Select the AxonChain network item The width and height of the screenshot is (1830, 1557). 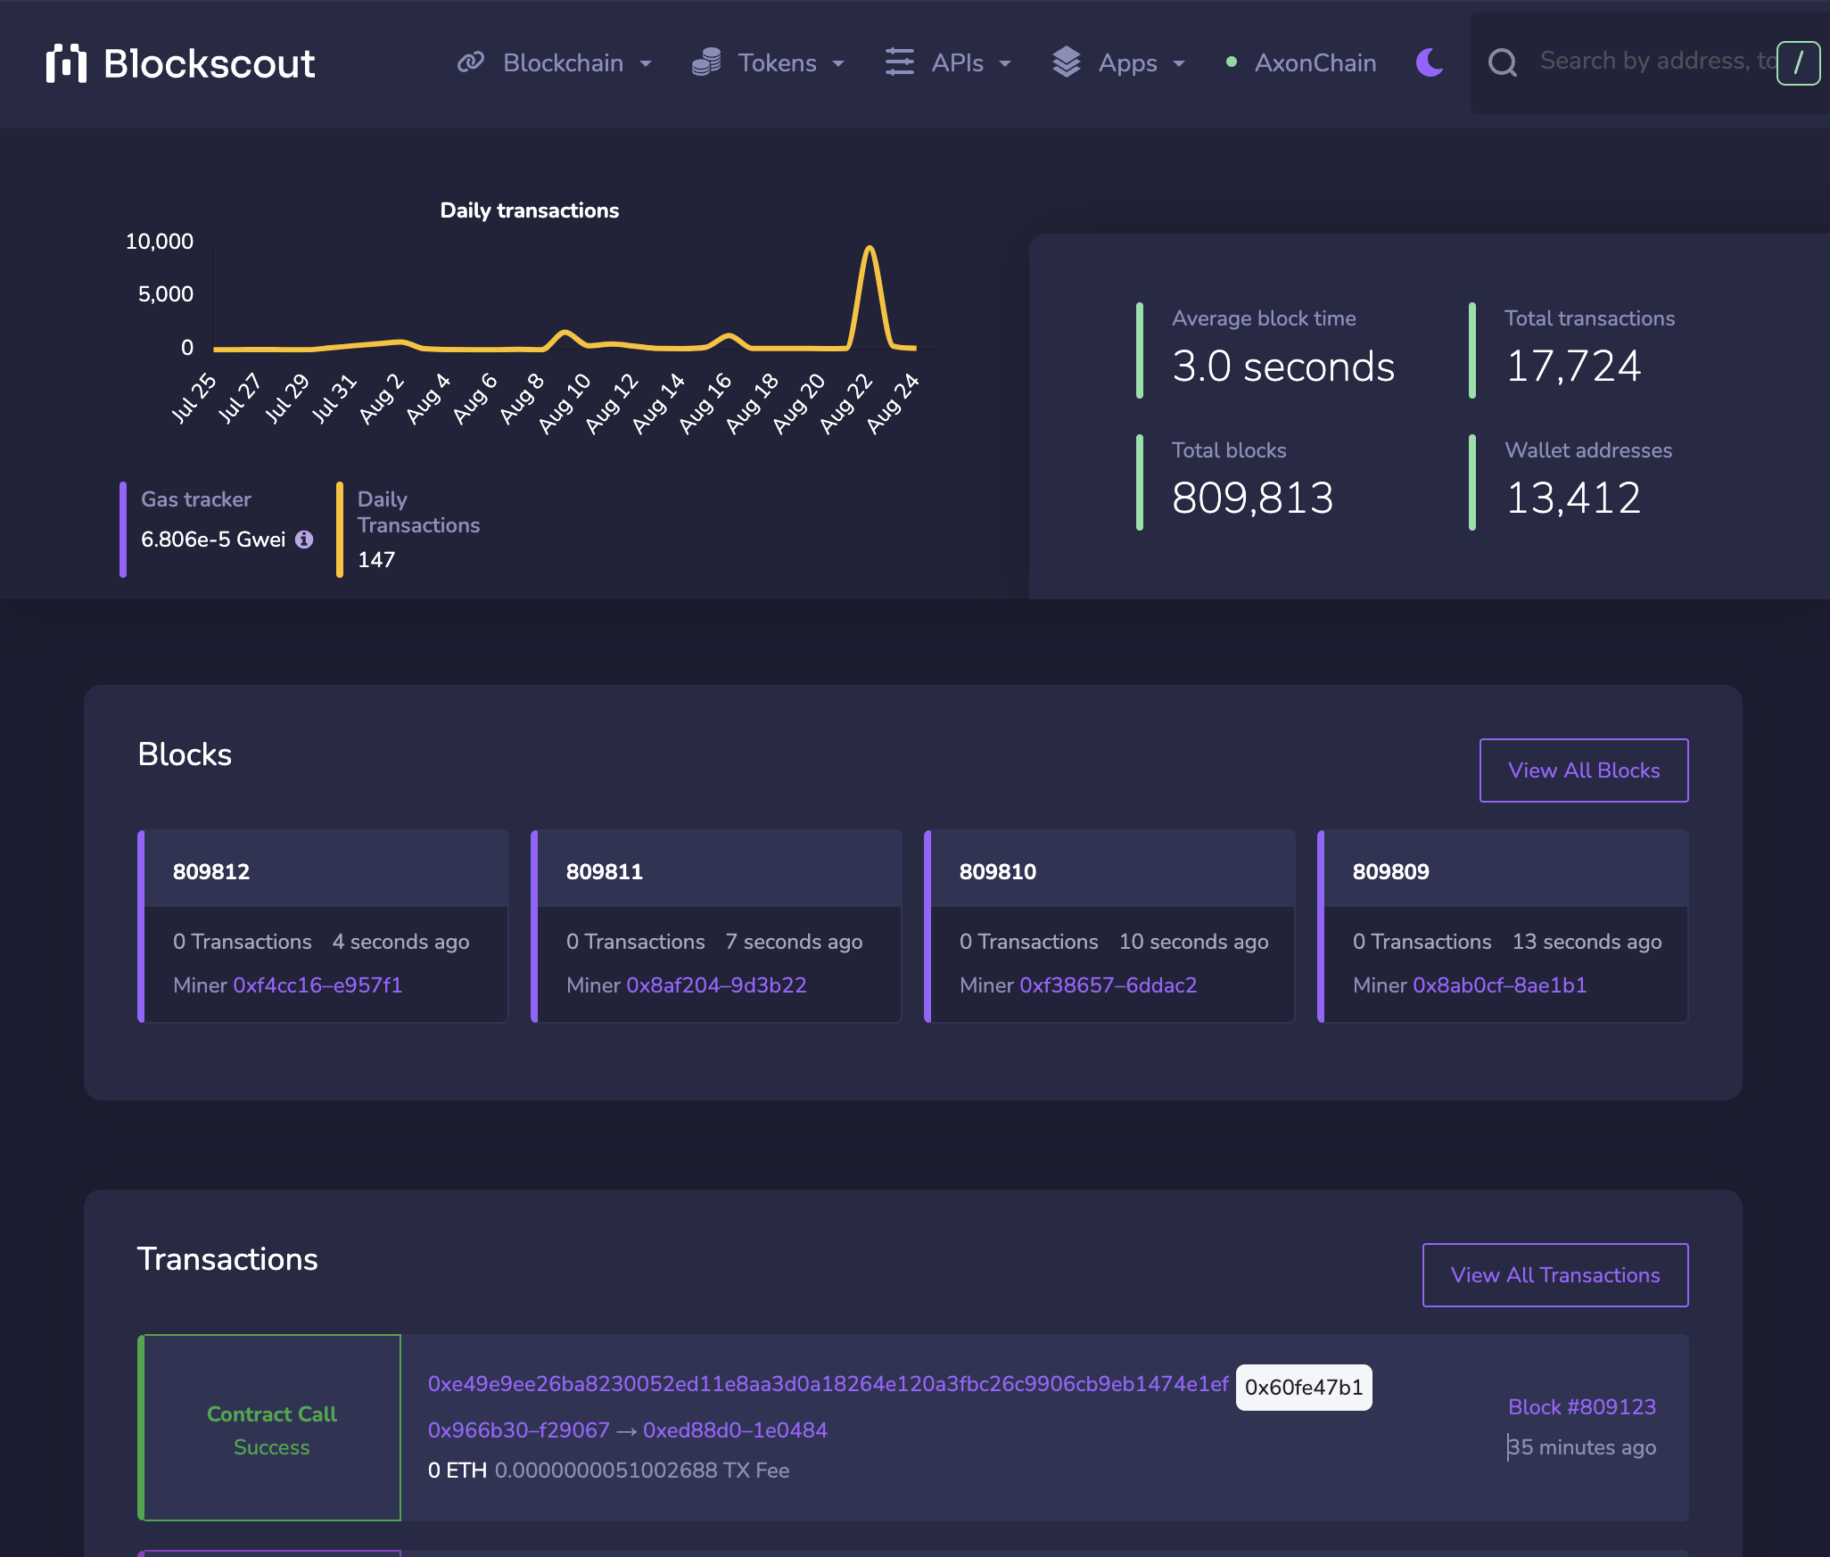pyautogui.click(x=1315, y=63)
